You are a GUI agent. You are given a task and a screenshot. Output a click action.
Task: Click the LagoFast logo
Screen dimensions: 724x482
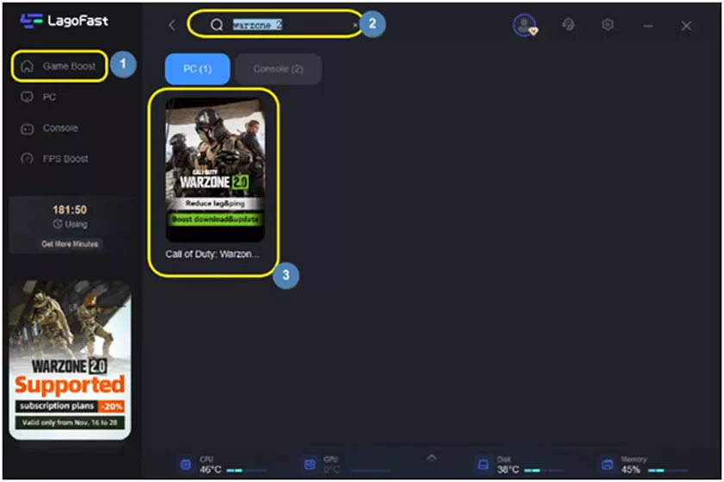point(64,21)
